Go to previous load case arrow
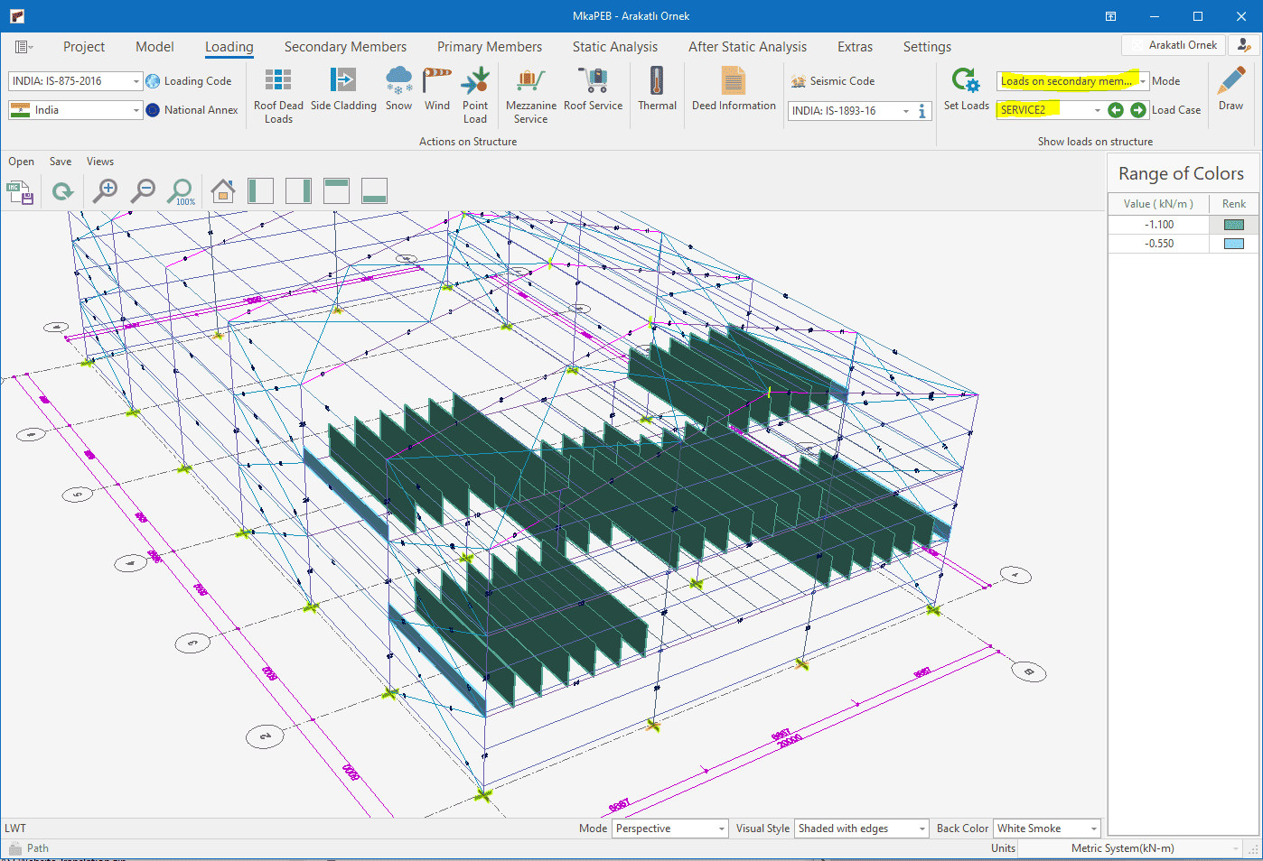The height and width of the screenshot is (861, 1263). coord(1116,110)
